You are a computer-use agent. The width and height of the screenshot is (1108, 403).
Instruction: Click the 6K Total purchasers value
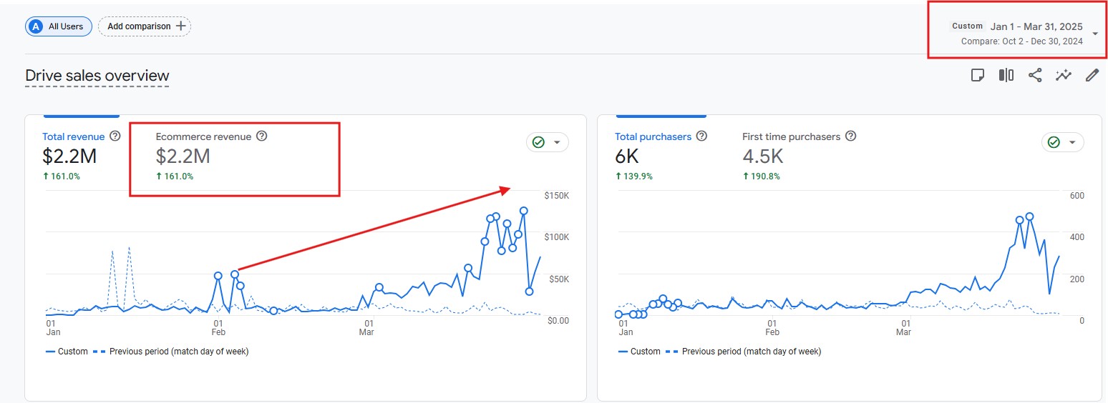point(627,156)
